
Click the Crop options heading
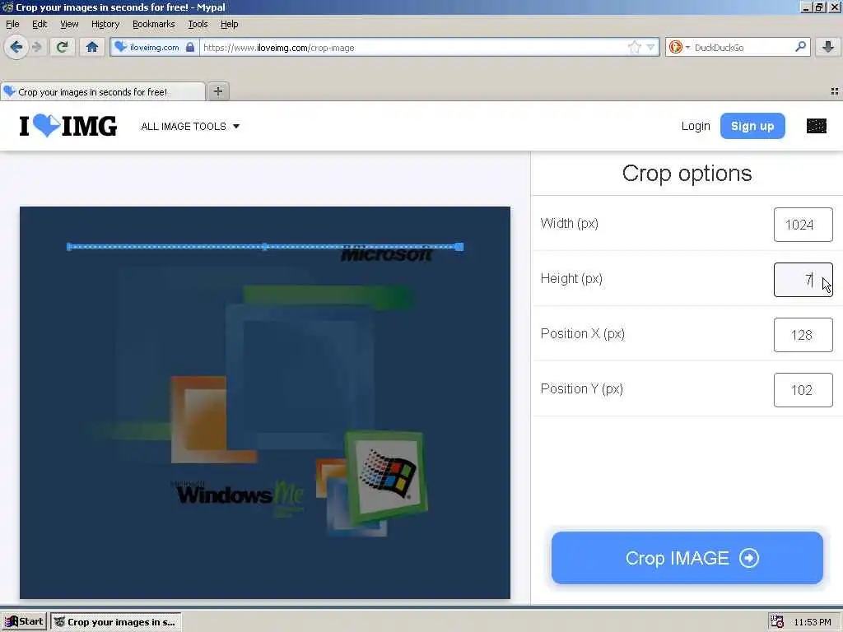tap(687, 174)
